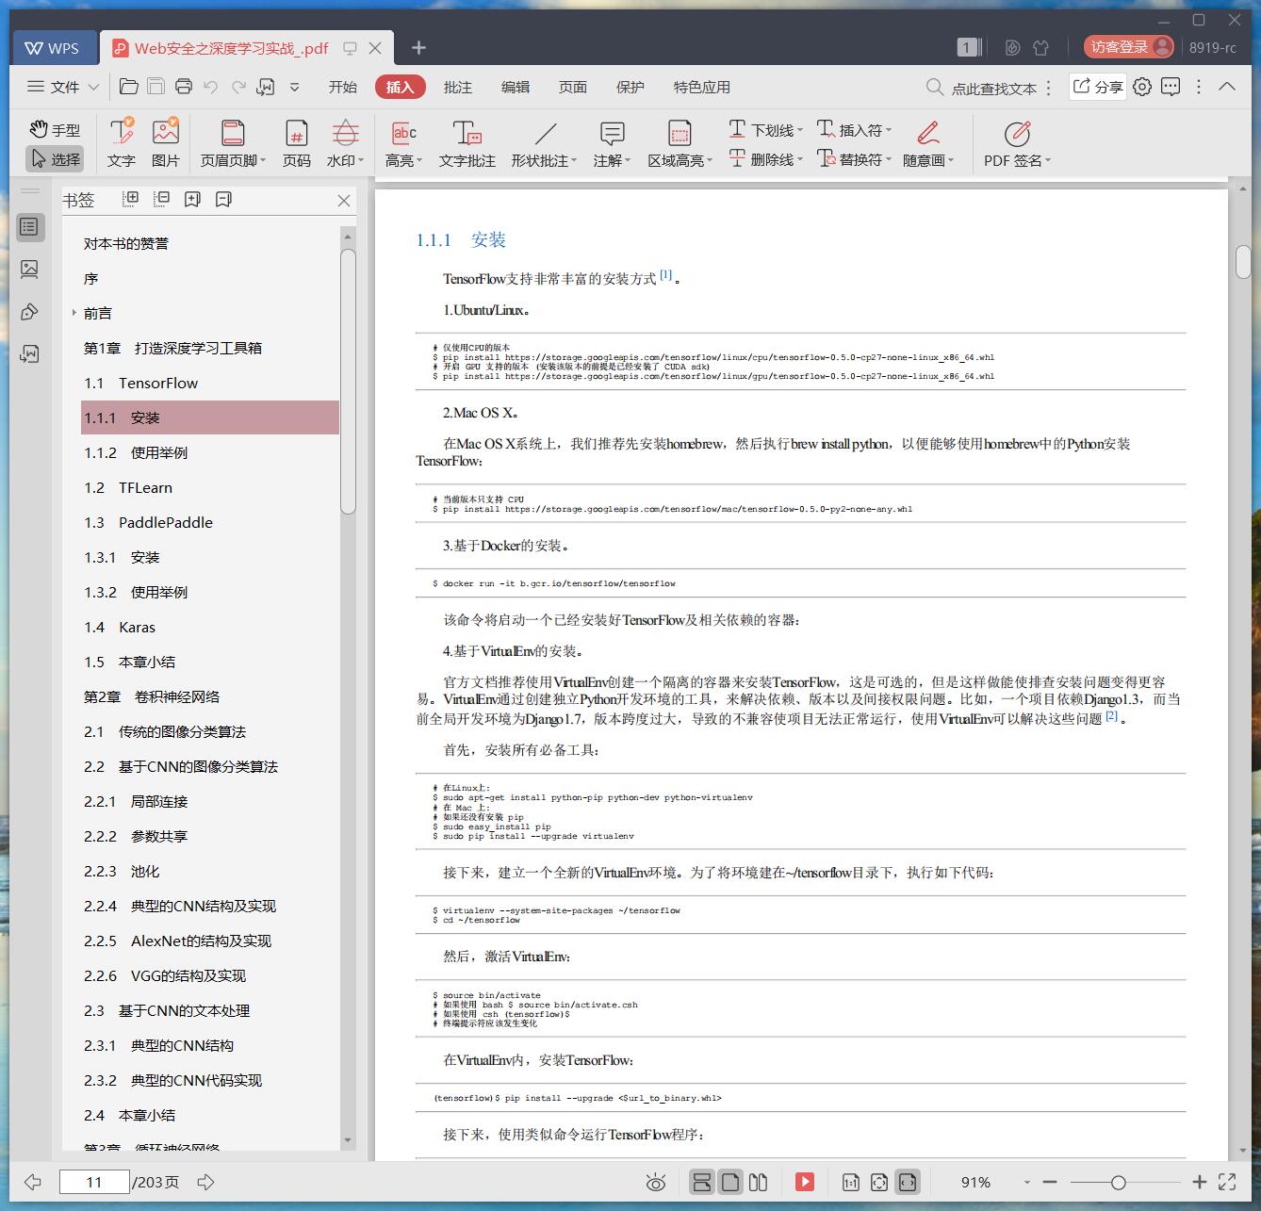Screen dimensions: 1261x1211
Task: Enter fullscreen mode icon
Action: 1227,1182
